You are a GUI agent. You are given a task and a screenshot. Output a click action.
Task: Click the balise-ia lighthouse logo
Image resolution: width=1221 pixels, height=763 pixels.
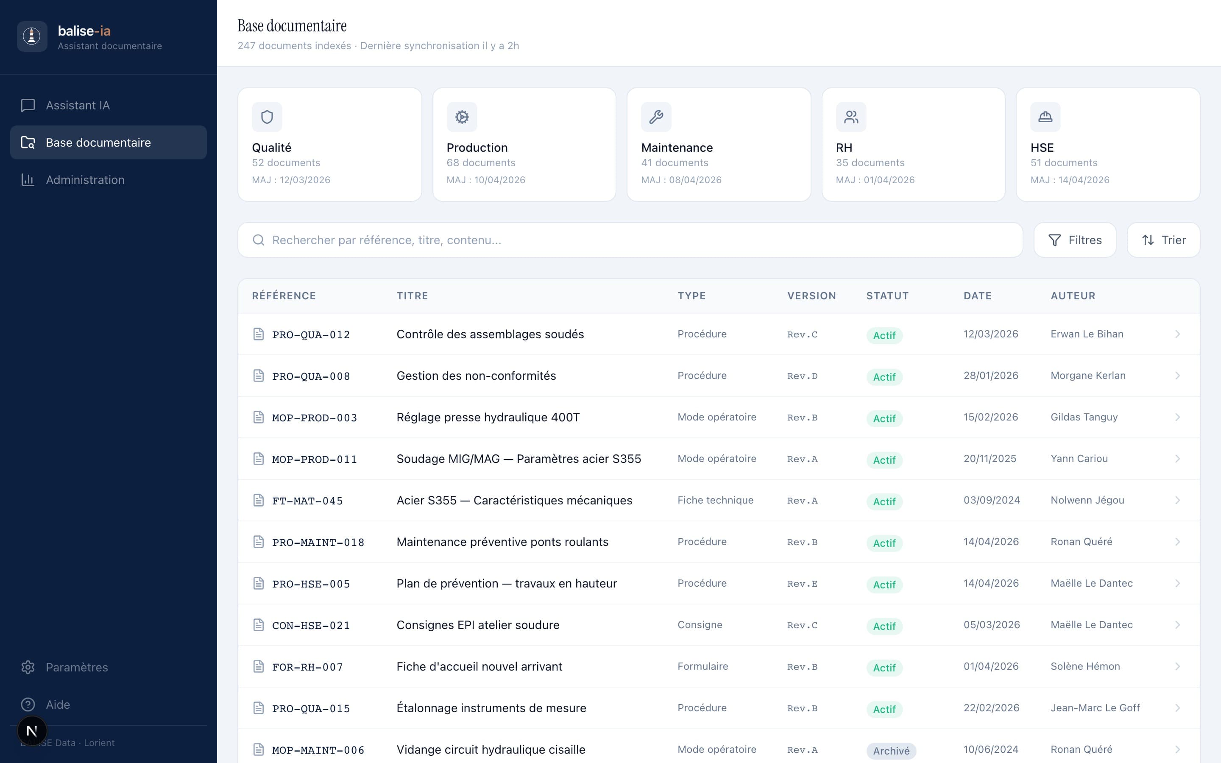(x=32, y=36)
